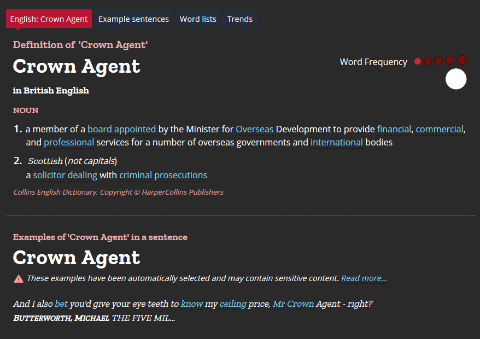Click the 'professional' word link
This screenshot has height=339, width=480.
[69, 142]
